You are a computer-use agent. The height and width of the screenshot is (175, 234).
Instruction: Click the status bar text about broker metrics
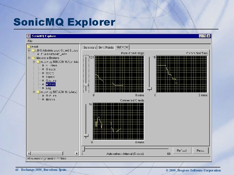(47, 158)
